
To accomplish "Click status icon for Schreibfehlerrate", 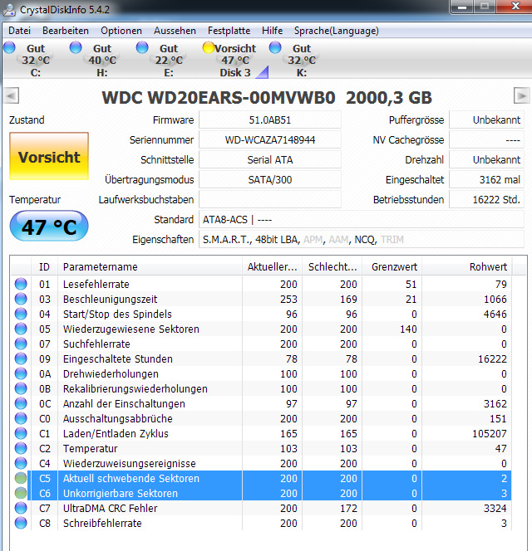I will point(21,523).
